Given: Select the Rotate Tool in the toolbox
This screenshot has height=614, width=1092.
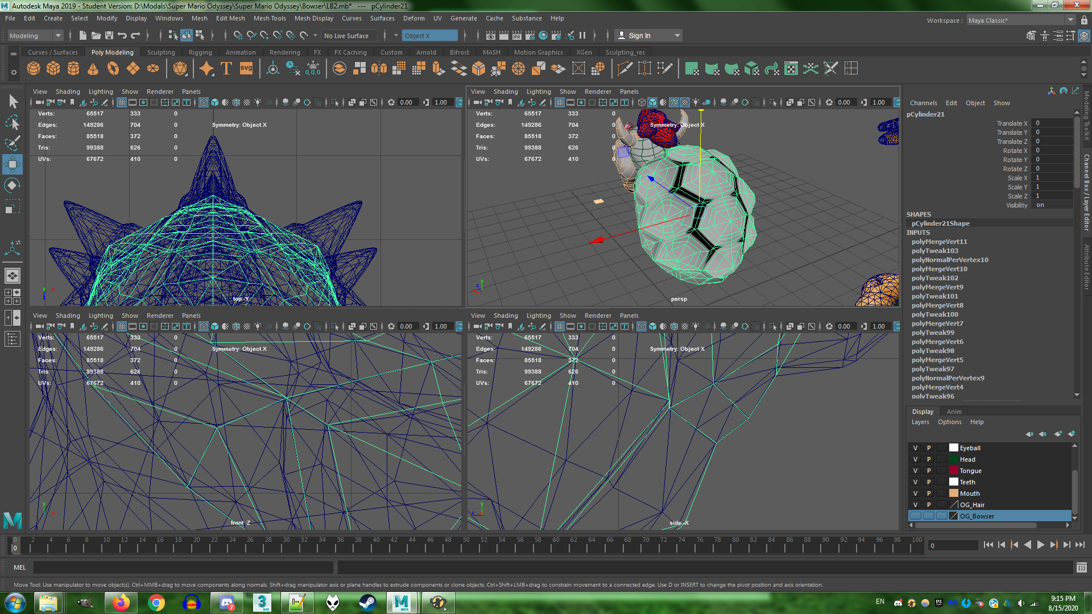Looking at the screenshot, I should pyautogui.click(x=13, y=185).
